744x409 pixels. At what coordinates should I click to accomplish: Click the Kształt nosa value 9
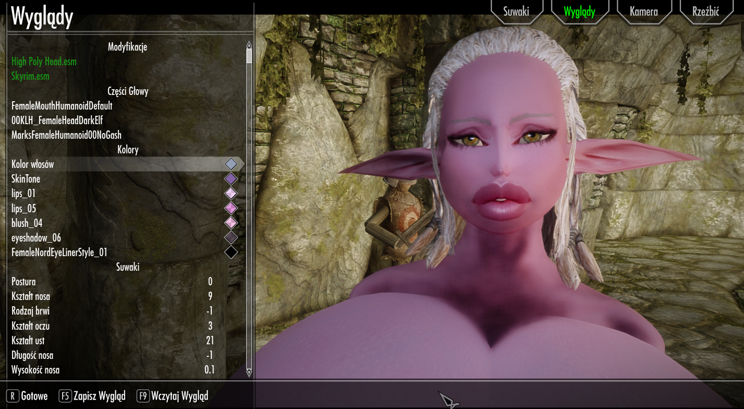pyautogui.click(x=210, y=296)
